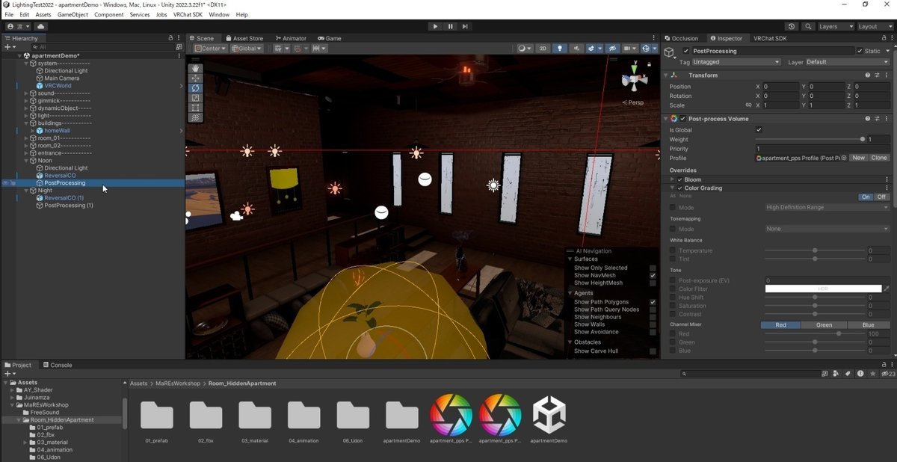This screenshot has width=897, height=462.
Task: Toggle the Bloom override checkbox
Action: (680, 179)
